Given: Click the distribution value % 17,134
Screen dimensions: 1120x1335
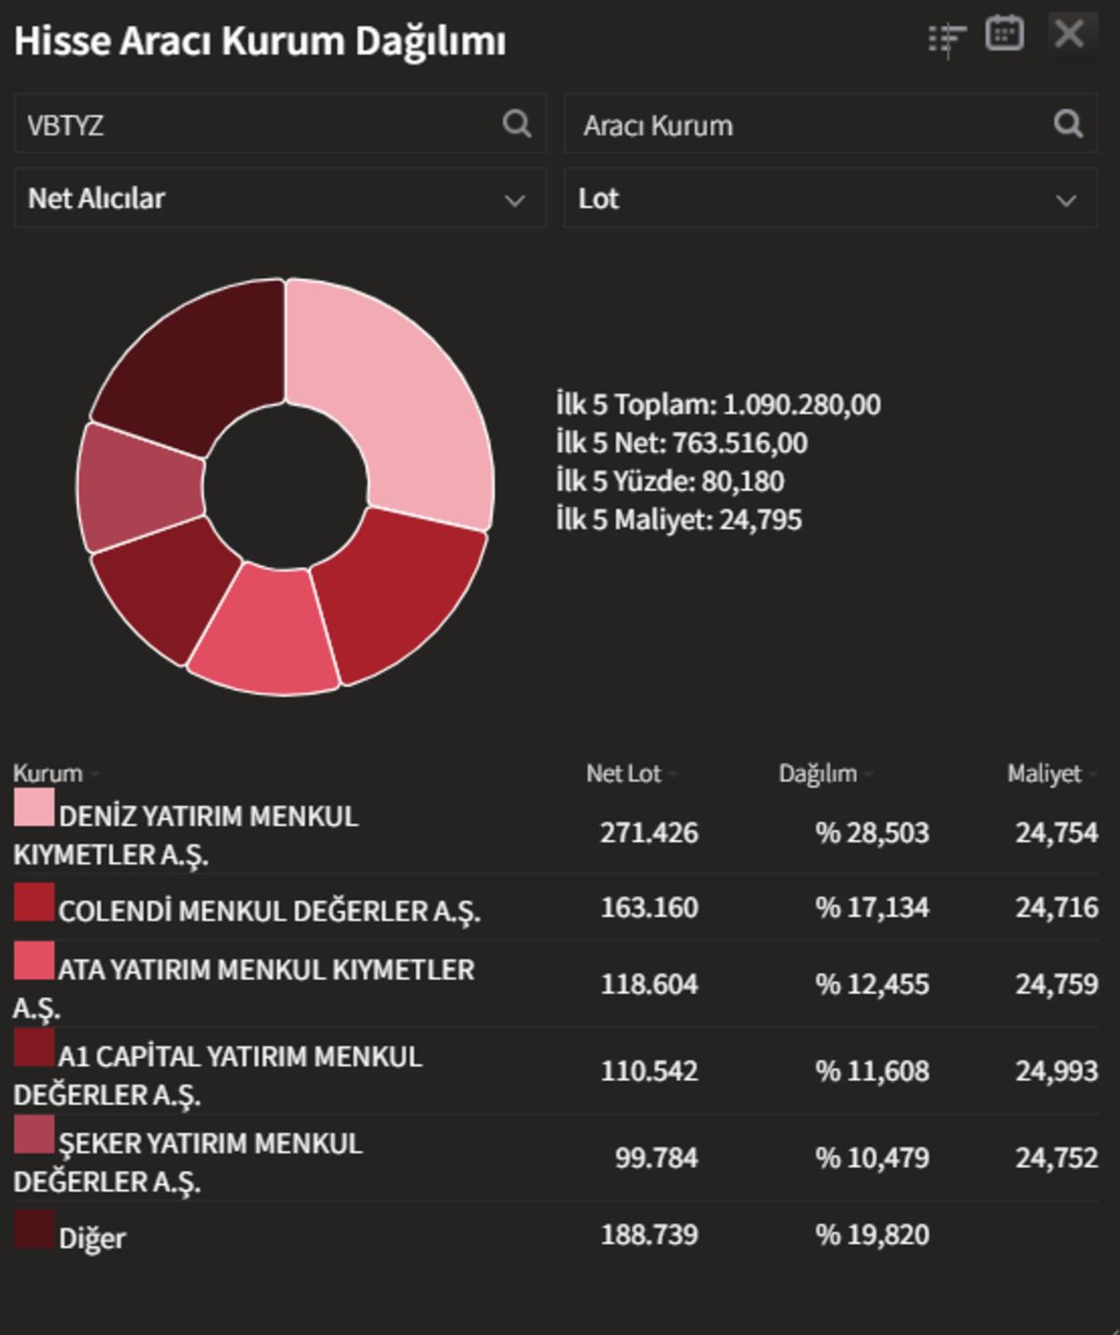Looking at the screenshot, I should pos(872,906).
